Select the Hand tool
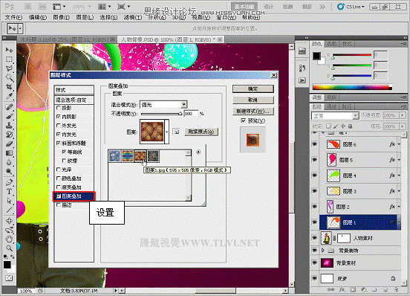The image size is (410, 296). (x=9, y=239)
